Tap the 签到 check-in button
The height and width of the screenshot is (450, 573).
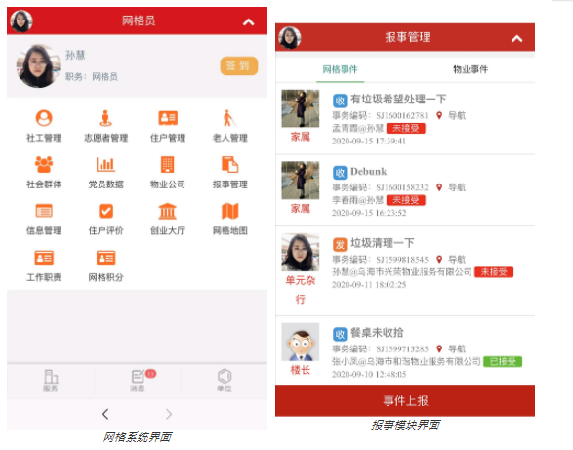pyautogui.click(x=238, y=65)
